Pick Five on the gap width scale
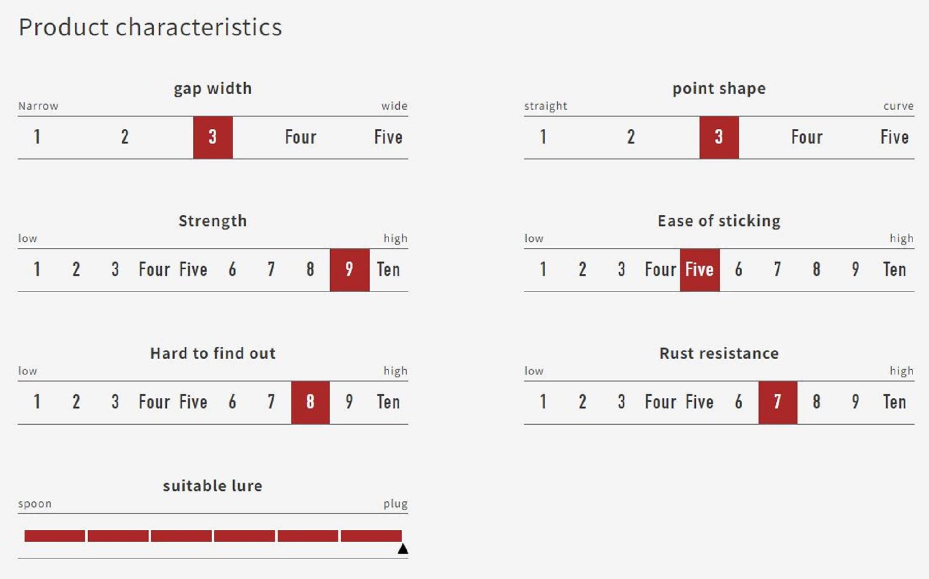The width and height of the screenshot is (929, 579). click(388, 138)
